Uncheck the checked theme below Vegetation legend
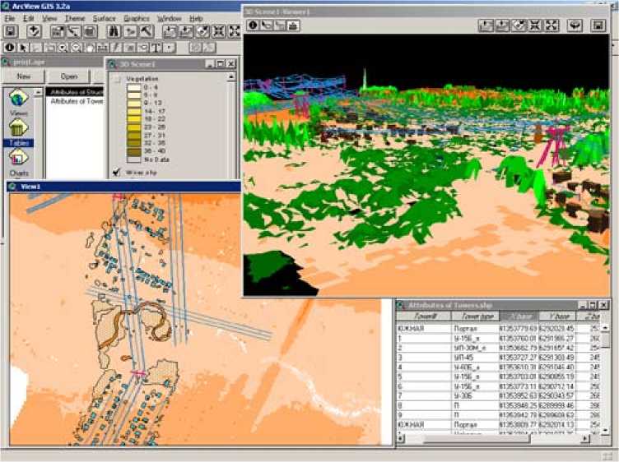 (x=117, y=172)
